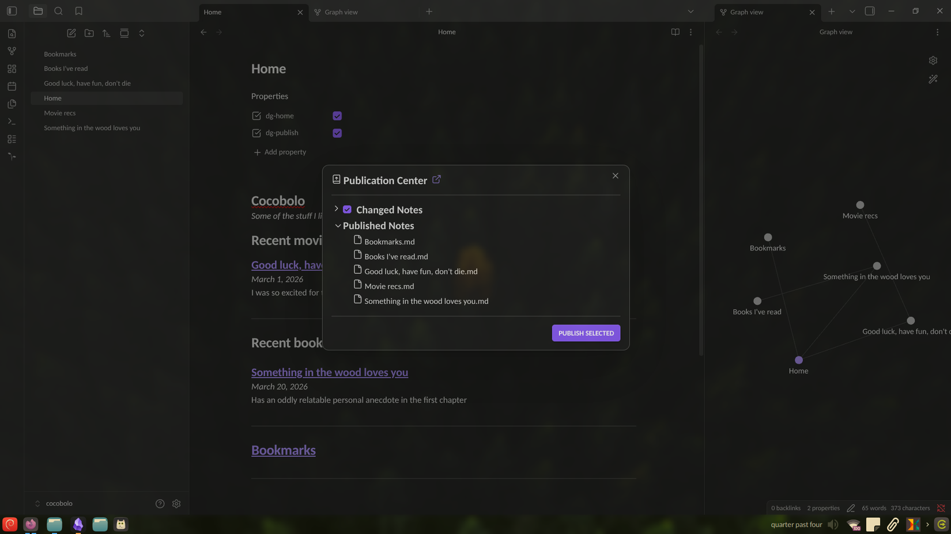This screenshot has height=534, width=951.
Task: Toggle the dg-publish property checkbox
Action: (x=337, y=133)
